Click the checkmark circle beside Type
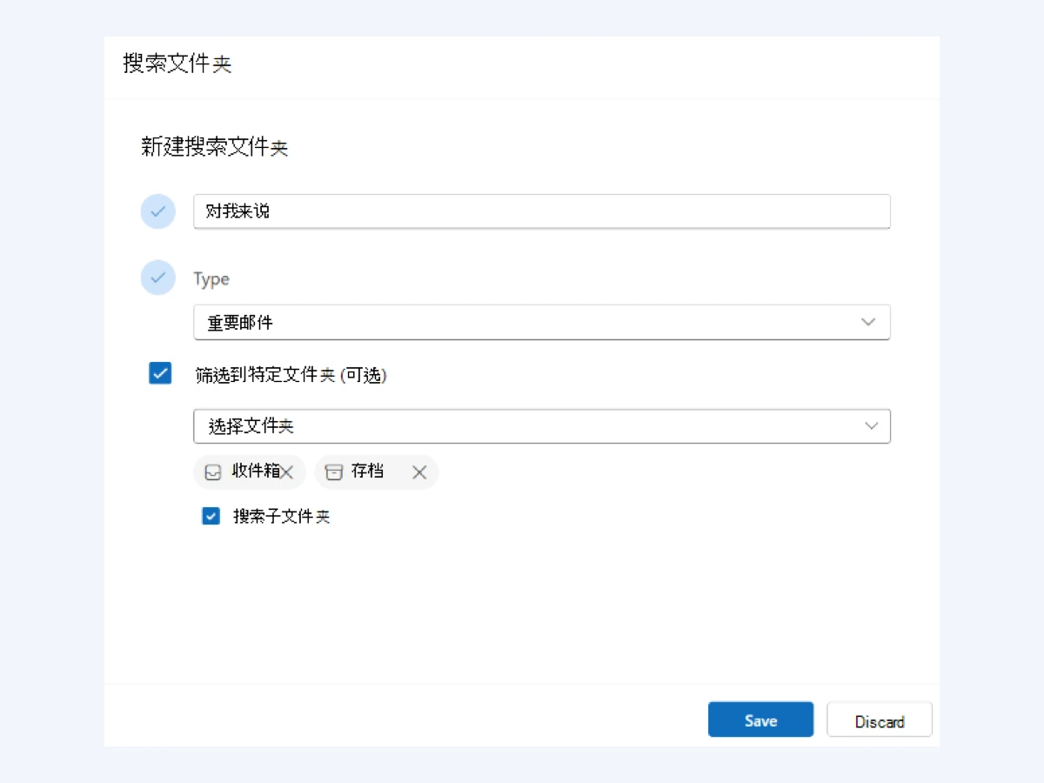 tap(158, 278)
